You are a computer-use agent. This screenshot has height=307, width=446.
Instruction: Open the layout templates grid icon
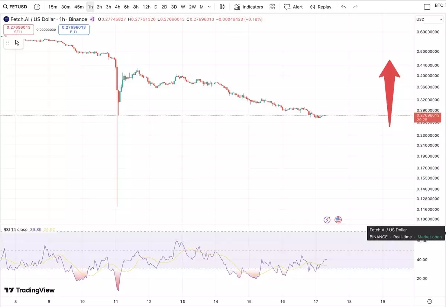point(272,7)
